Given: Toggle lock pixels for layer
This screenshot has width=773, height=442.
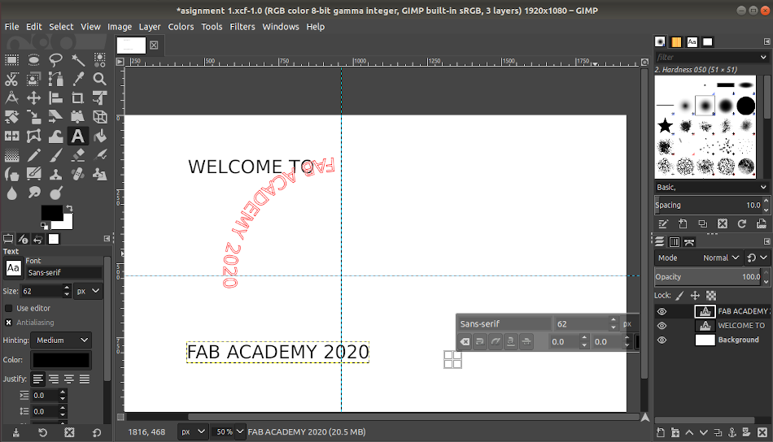Looking at the screenshot, I should click(x=679, y=296).
